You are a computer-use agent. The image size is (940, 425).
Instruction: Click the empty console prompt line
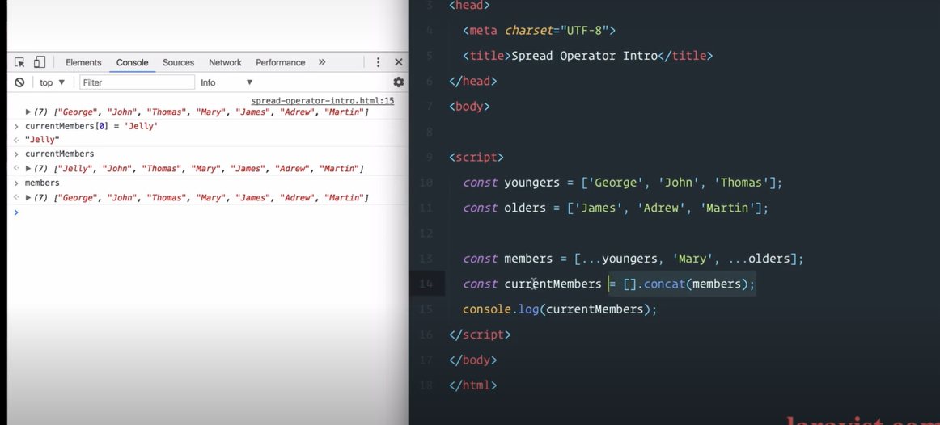point(207,212)
